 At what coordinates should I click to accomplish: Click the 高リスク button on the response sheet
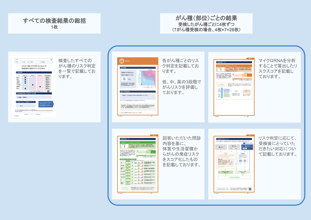point(221,147)
